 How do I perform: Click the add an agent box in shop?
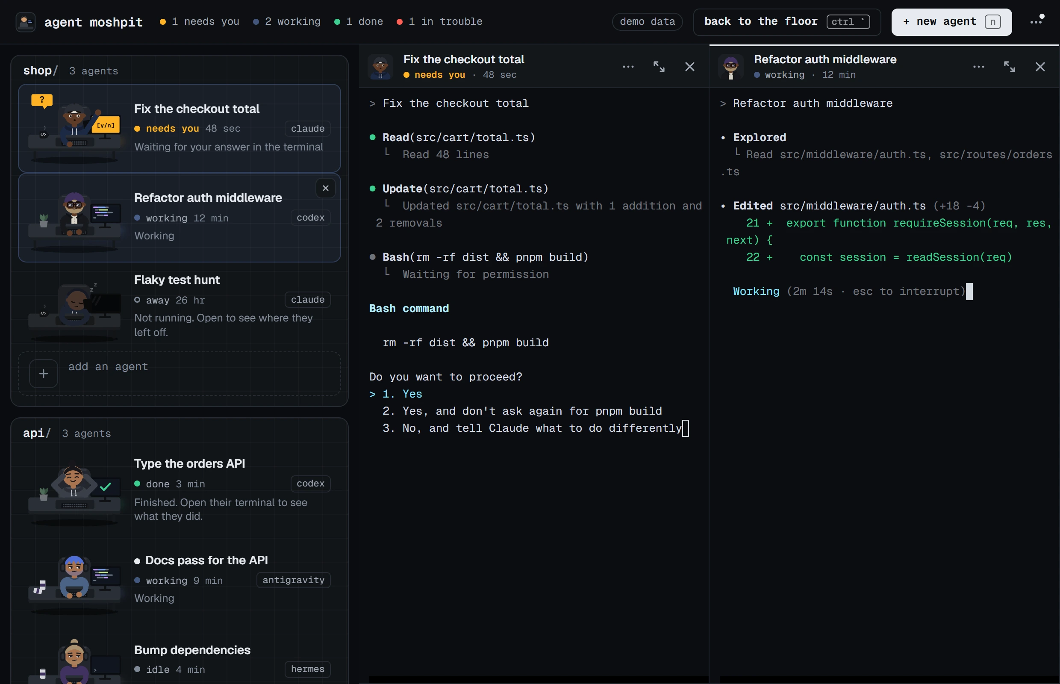[x=180, y=374]
